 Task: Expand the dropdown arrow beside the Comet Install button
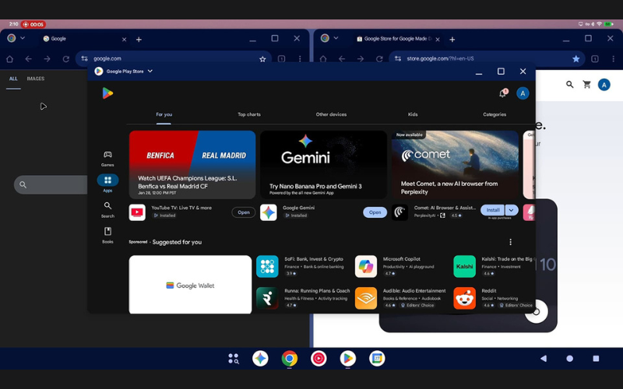(x=512, y=210)
